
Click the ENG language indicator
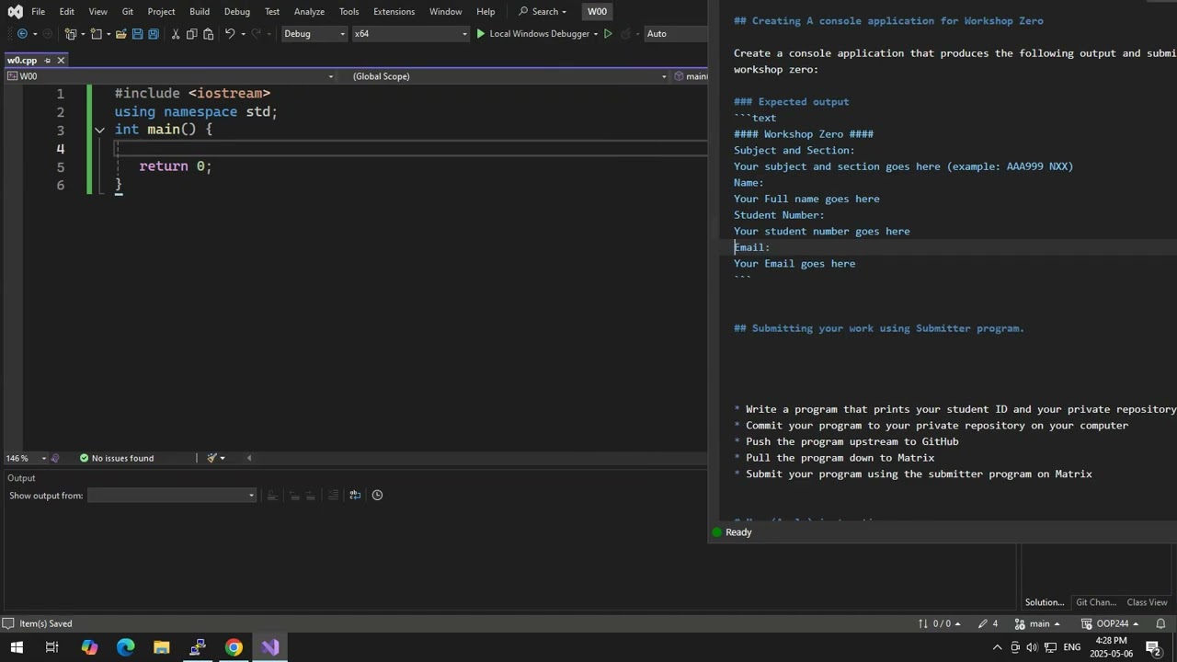click(1072, 647)
